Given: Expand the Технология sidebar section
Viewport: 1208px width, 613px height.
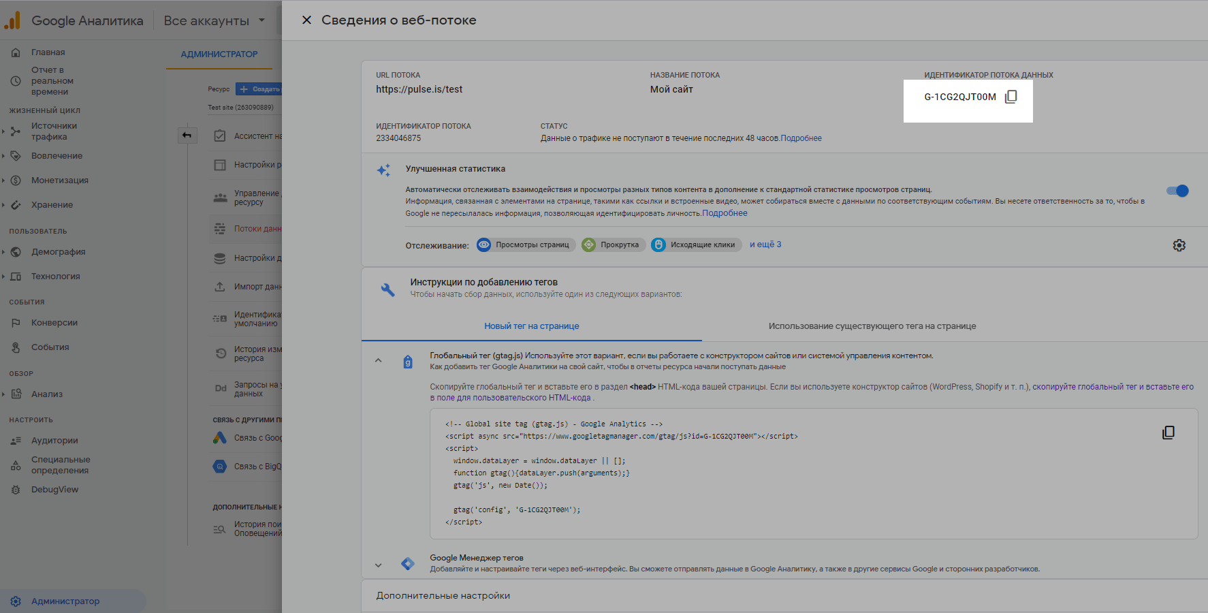Looking at the screenshot, I should click(3, 277).
